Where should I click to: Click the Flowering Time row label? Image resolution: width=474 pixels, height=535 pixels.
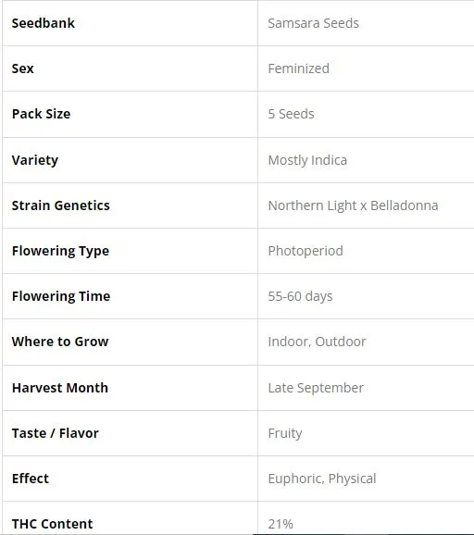click(61, 296)
